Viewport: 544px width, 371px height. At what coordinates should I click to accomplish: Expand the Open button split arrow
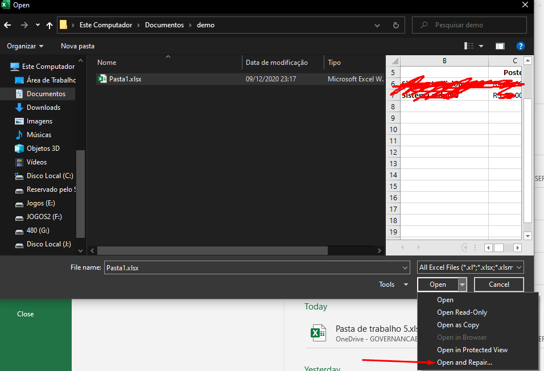click(462, 285)
